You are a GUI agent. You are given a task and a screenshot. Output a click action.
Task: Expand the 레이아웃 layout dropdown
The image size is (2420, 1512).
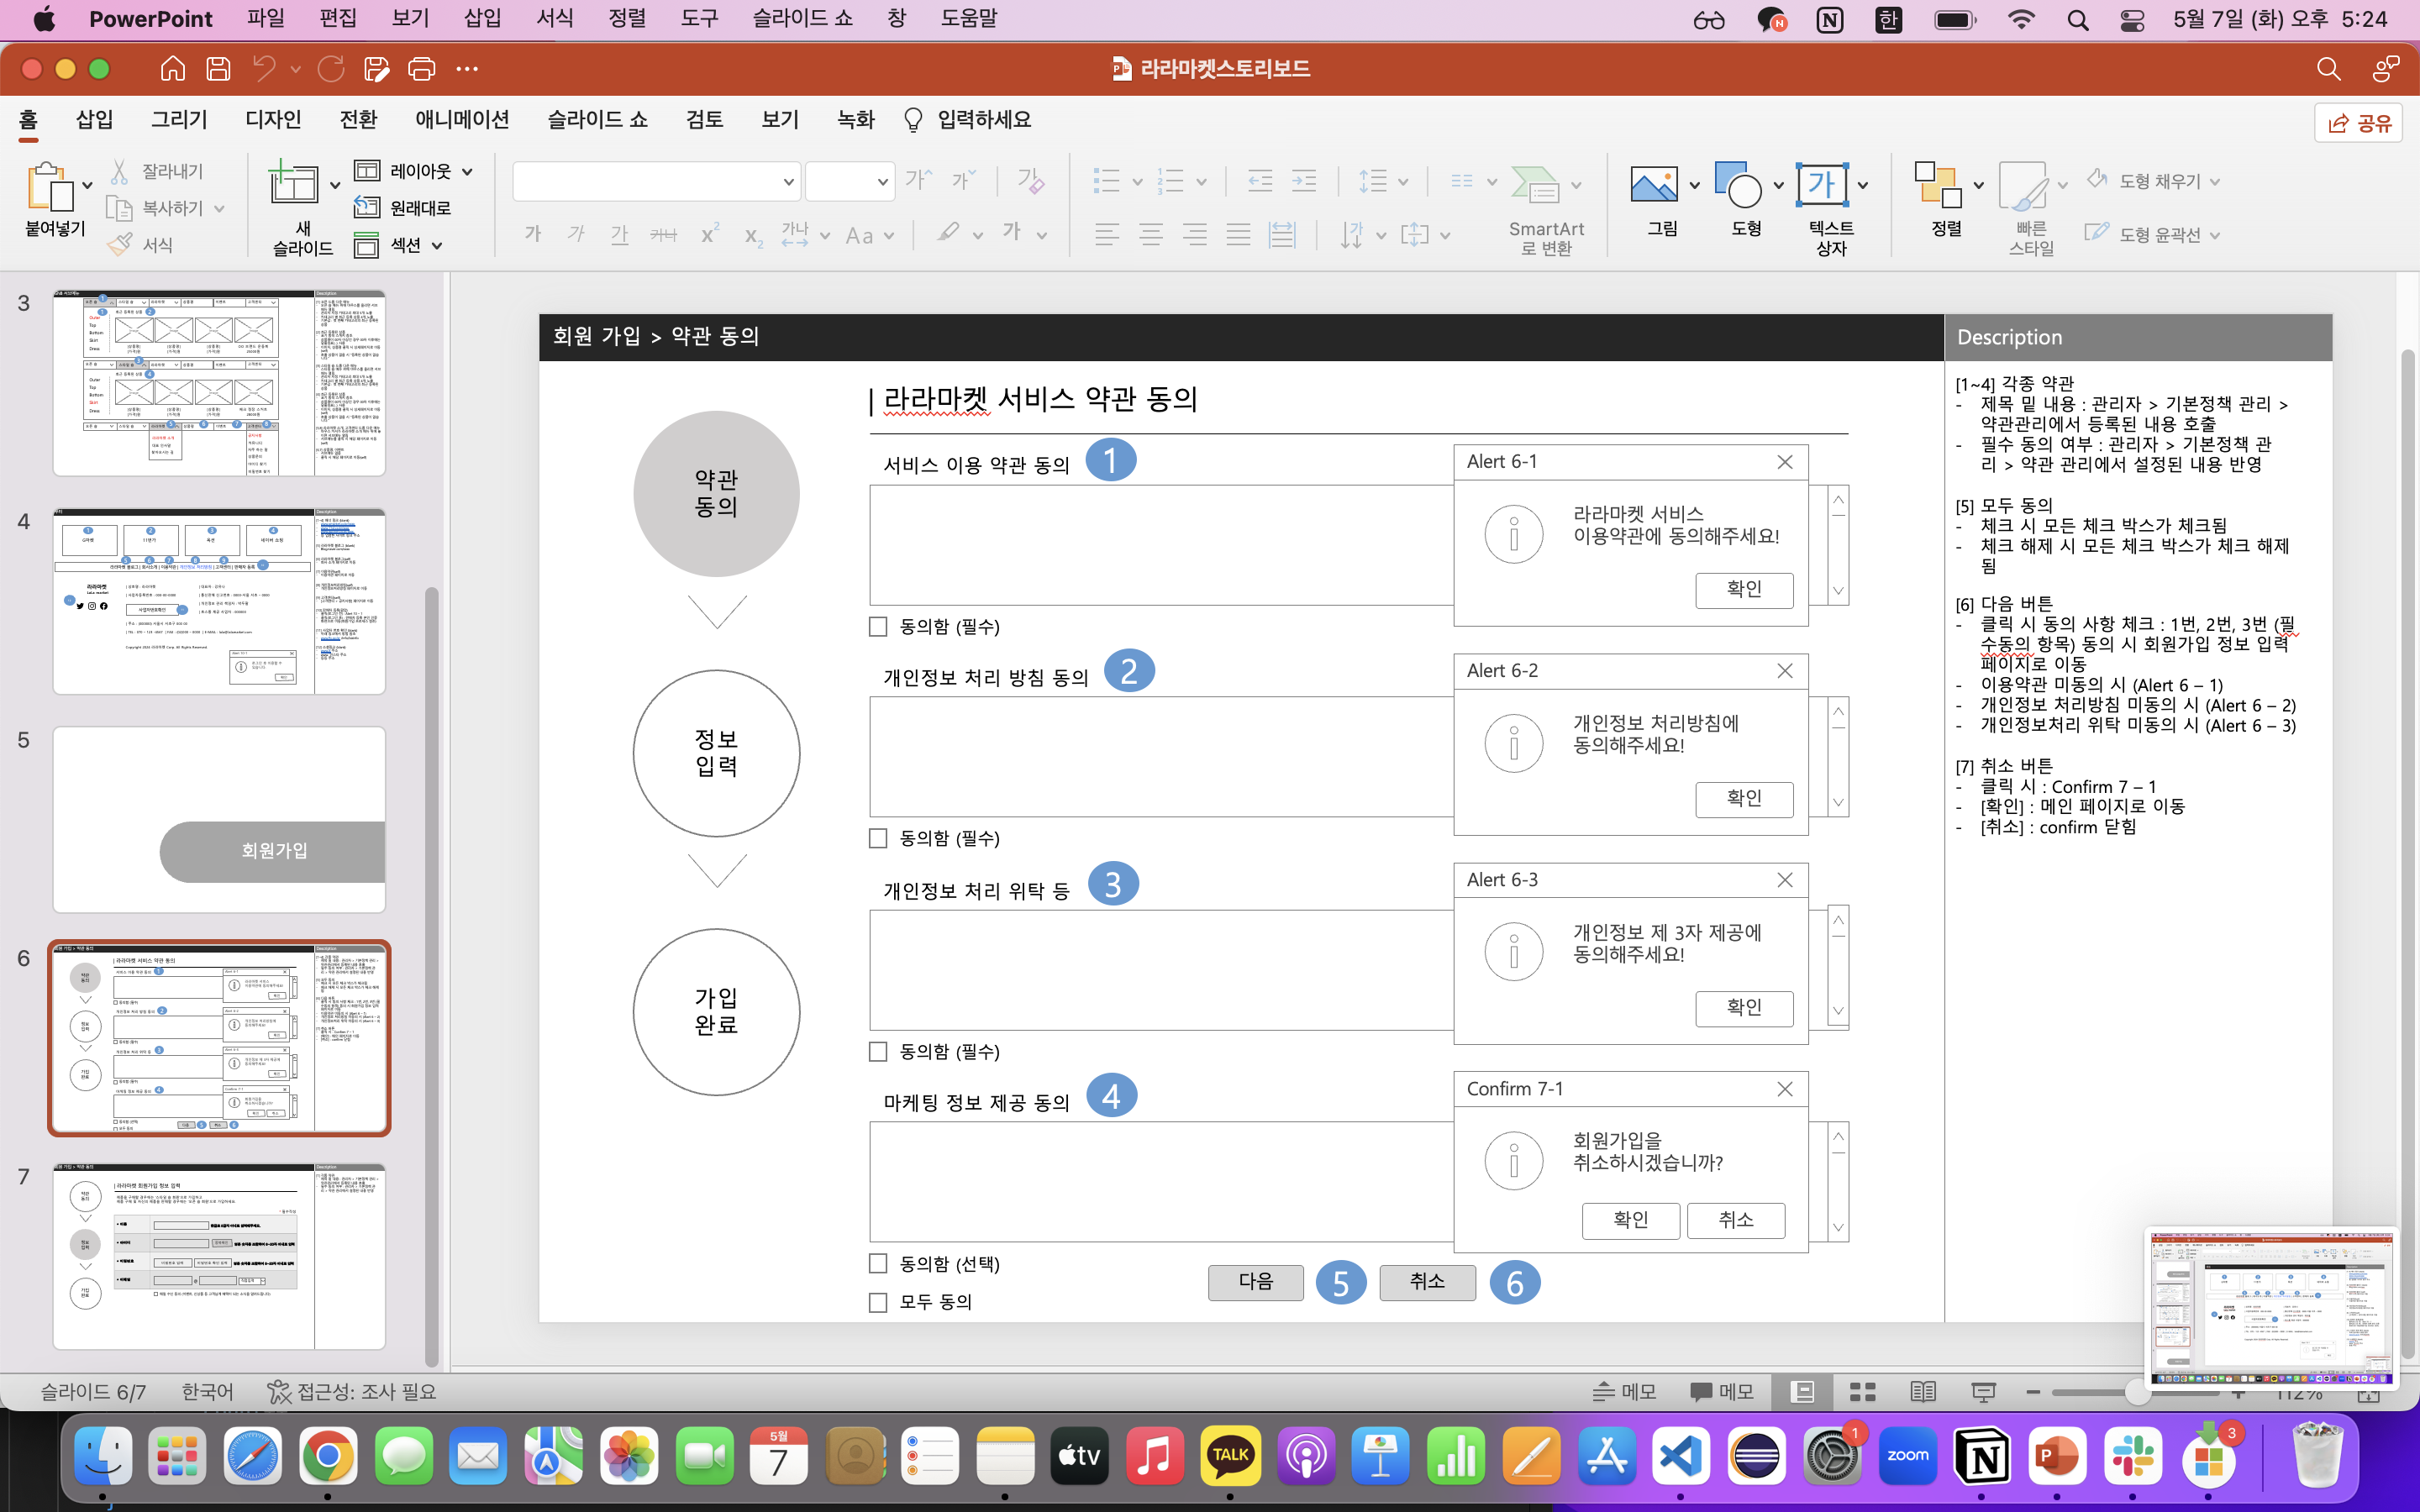tap(467, 171)
